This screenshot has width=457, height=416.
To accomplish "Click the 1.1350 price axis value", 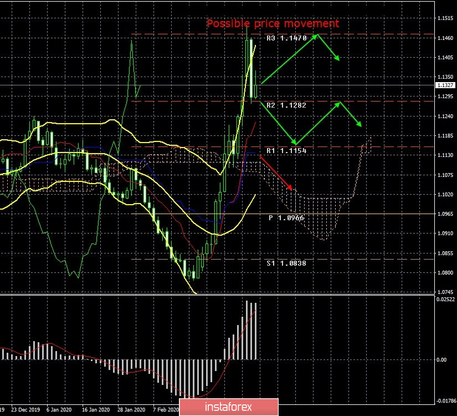I will [445, 77].
